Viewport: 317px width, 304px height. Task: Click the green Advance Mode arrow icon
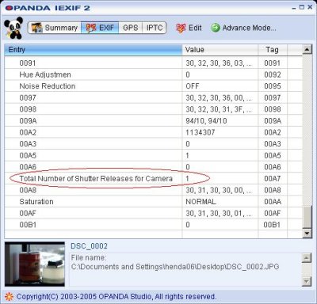216,28
